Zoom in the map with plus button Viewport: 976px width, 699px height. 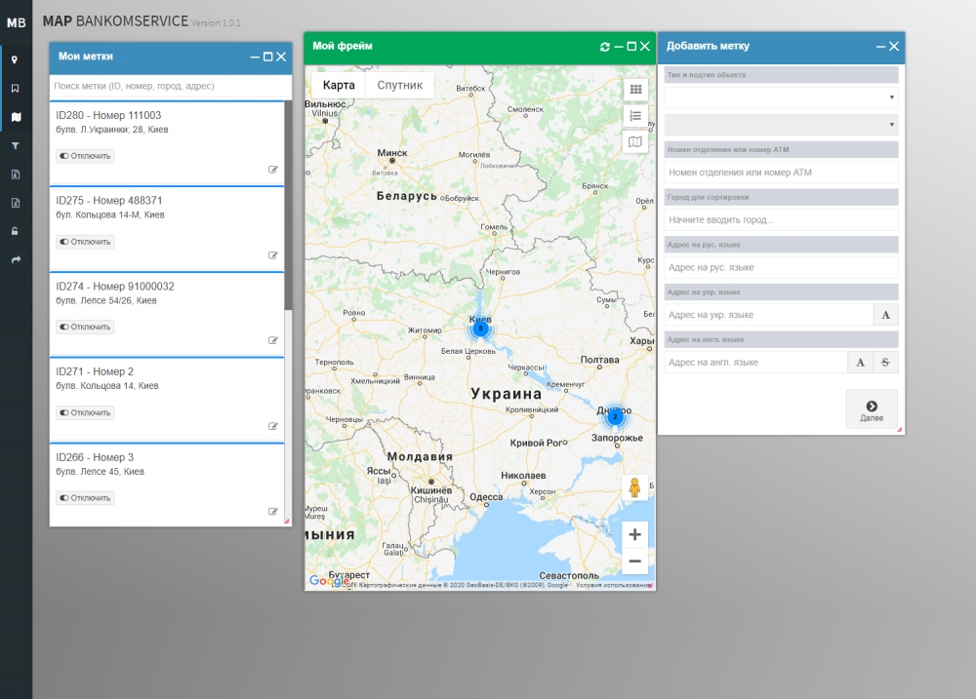(634, 534)
